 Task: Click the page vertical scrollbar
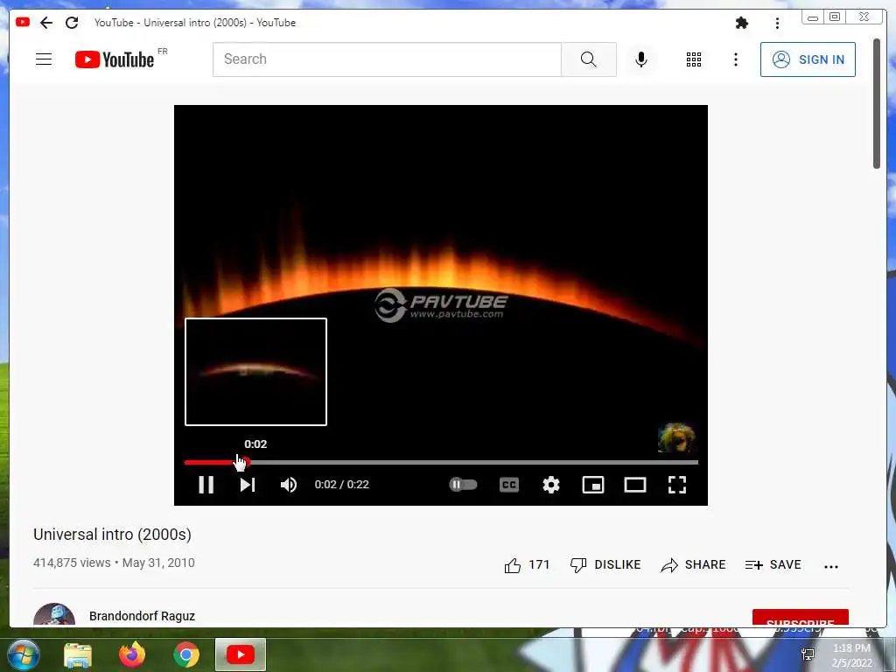coord(877,103)
